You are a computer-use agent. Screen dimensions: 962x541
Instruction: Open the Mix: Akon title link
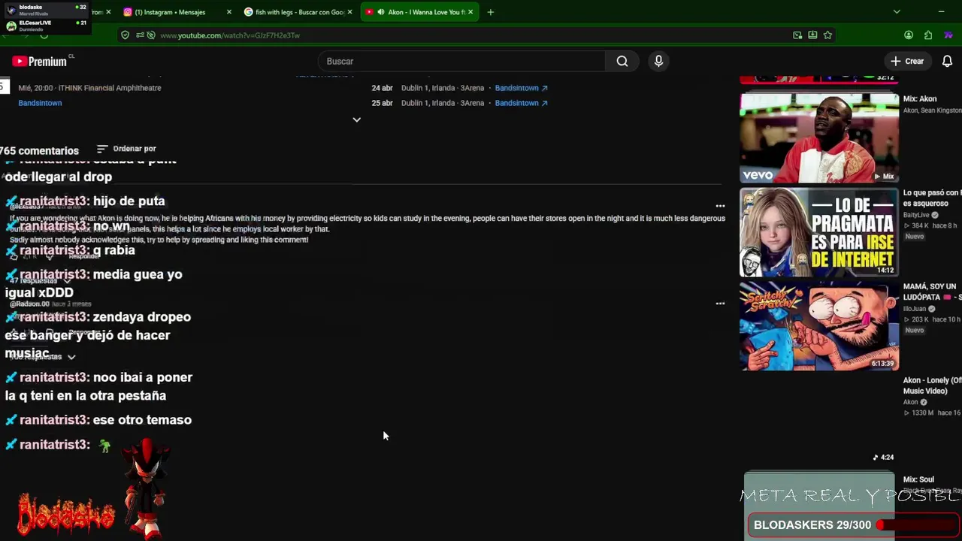click(919, 99)
